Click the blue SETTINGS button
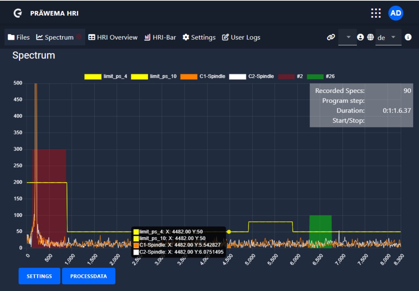Image resolution: width=419 pixels, height=291 pixels. [x=39, y=276]
